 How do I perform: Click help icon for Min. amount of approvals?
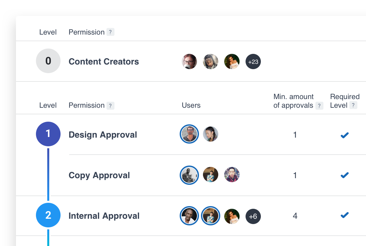click(319, 106)
